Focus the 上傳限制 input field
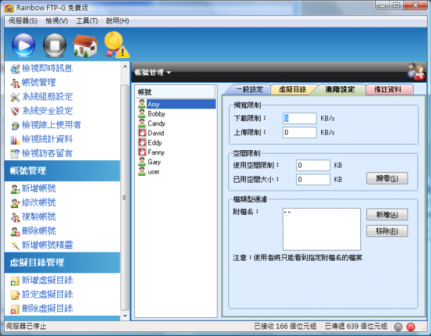Viewport: 431px width, 336px height. point(299,133)
